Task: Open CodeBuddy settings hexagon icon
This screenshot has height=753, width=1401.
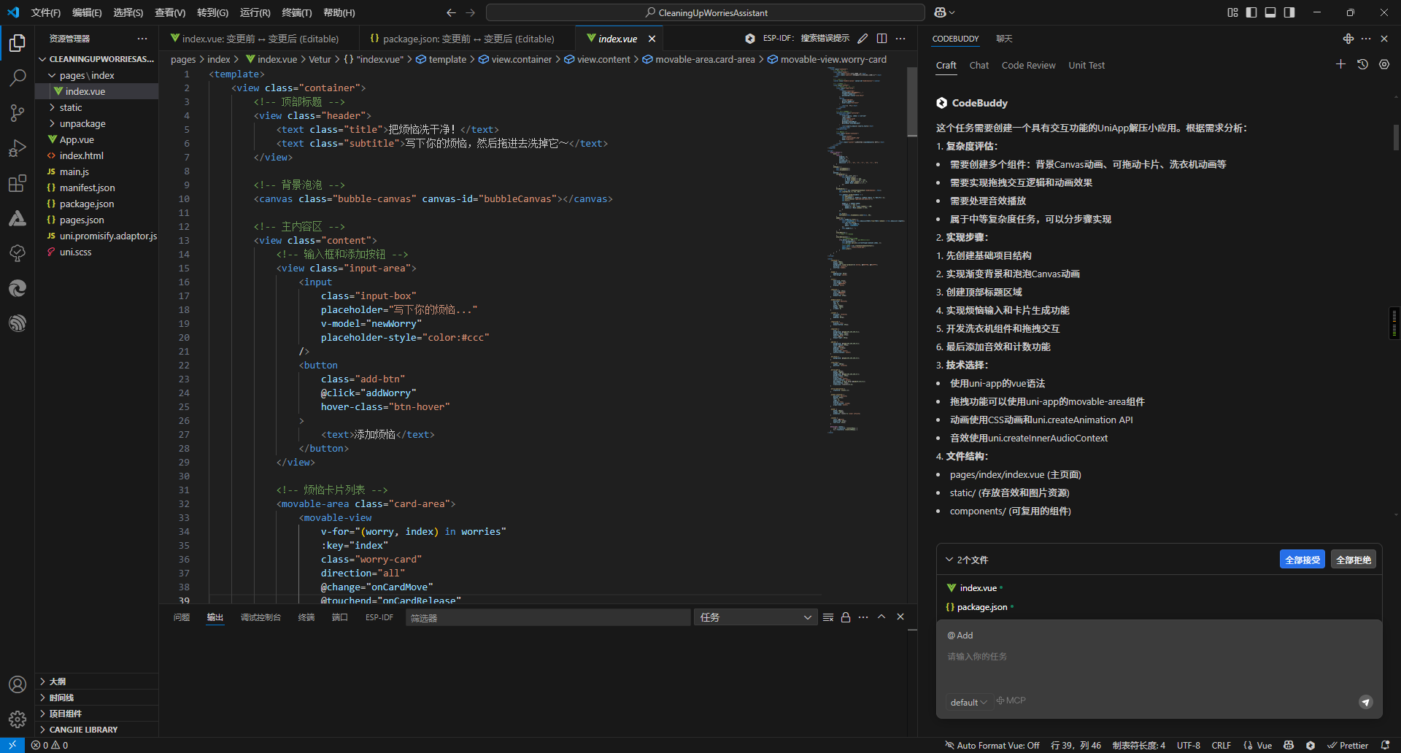Action: tap(1384, 64)
